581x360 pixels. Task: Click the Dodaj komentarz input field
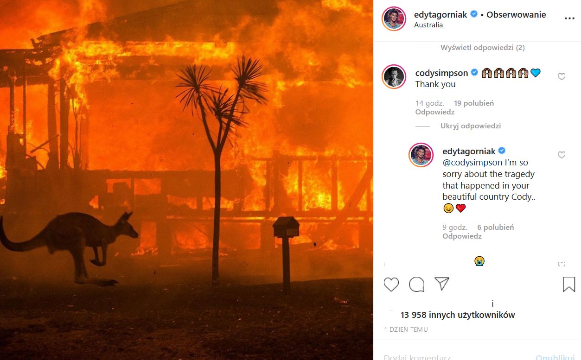(x=457, y=357)
